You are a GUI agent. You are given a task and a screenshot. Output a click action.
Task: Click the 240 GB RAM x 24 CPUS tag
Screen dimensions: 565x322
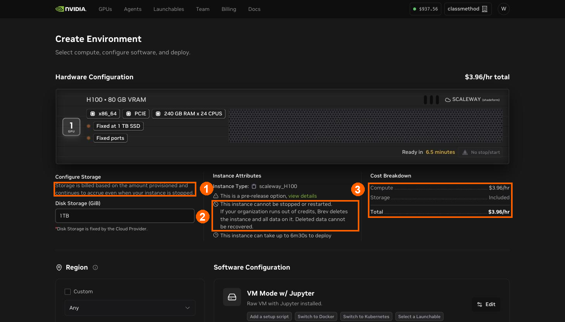tap(189, 114)
